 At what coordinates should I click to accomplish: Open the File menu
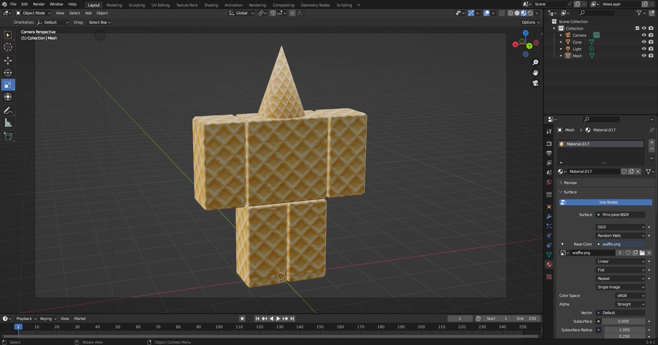coord(13,4)
